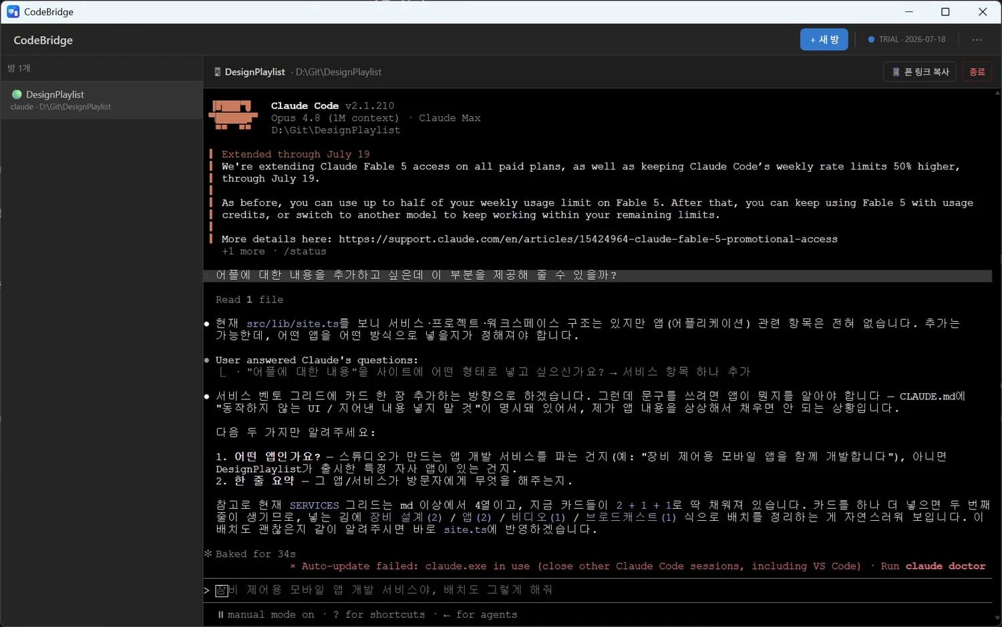Click the phone icon in 폰 링크 복사 button
This screenshot has height=627, width=1002.
tap(896, 71)
